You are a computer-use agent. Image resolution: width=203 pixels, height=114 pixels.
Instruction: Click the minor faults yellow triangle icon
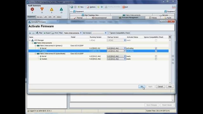[x=52, y=9]
